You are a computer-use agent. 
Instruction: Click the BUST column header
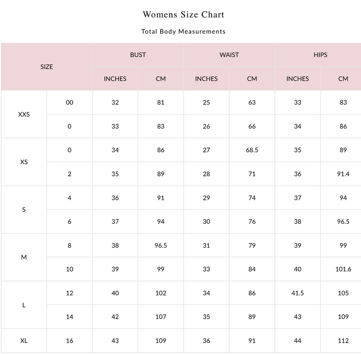pyautogui.click(x=138, y=55)
